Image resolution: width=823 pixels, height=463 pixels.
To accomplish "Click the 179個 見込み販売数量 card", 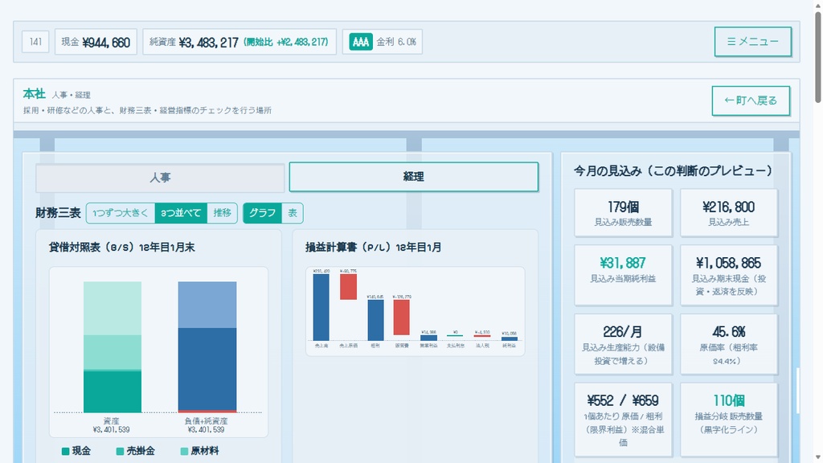I will point(623,213).
